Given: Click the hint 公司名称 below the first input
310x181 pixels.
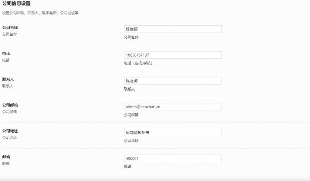Looking at the screenshot, I should click(x=131, y=37).
